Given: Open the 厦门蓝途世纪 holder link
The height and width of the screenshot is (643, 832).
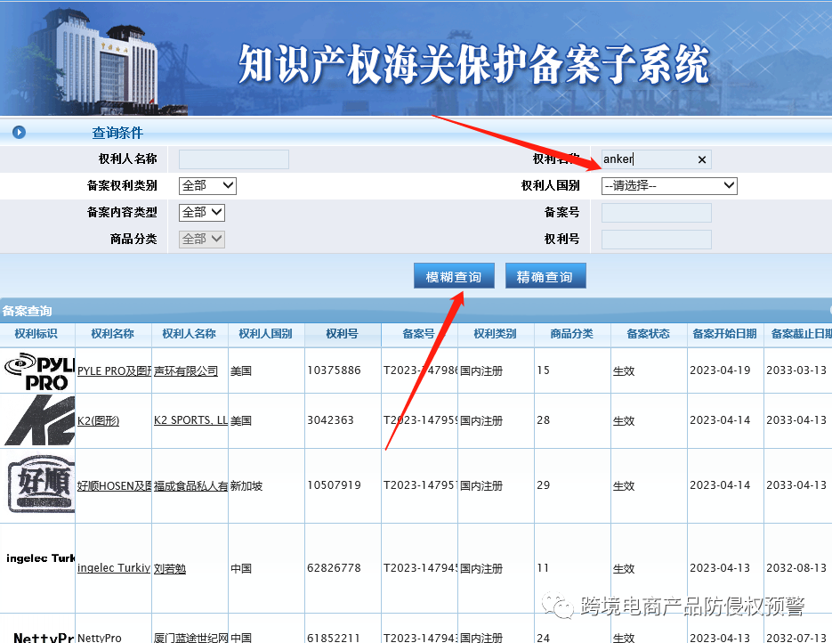Looking at the screenshot, I should click(190, 638).
